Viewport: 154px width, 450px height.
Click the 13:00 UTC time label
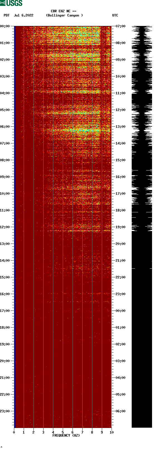[121, 126]
